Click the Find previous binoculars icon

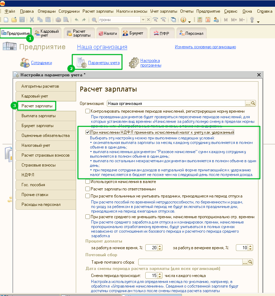[163, 20]
